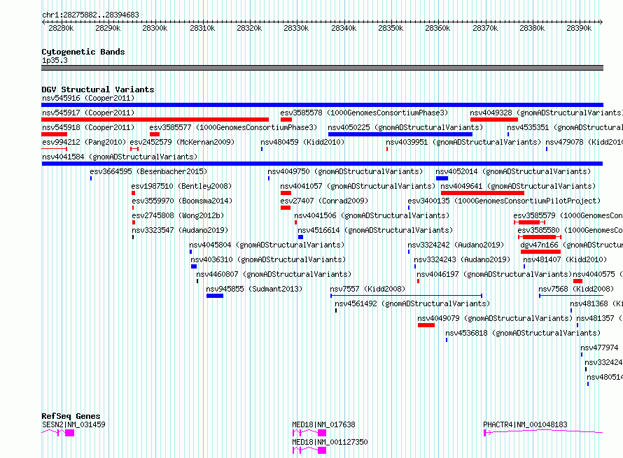Select esv2452579 (McKernan2009) label
Screen dimensions: 623x458
(182, 142)
